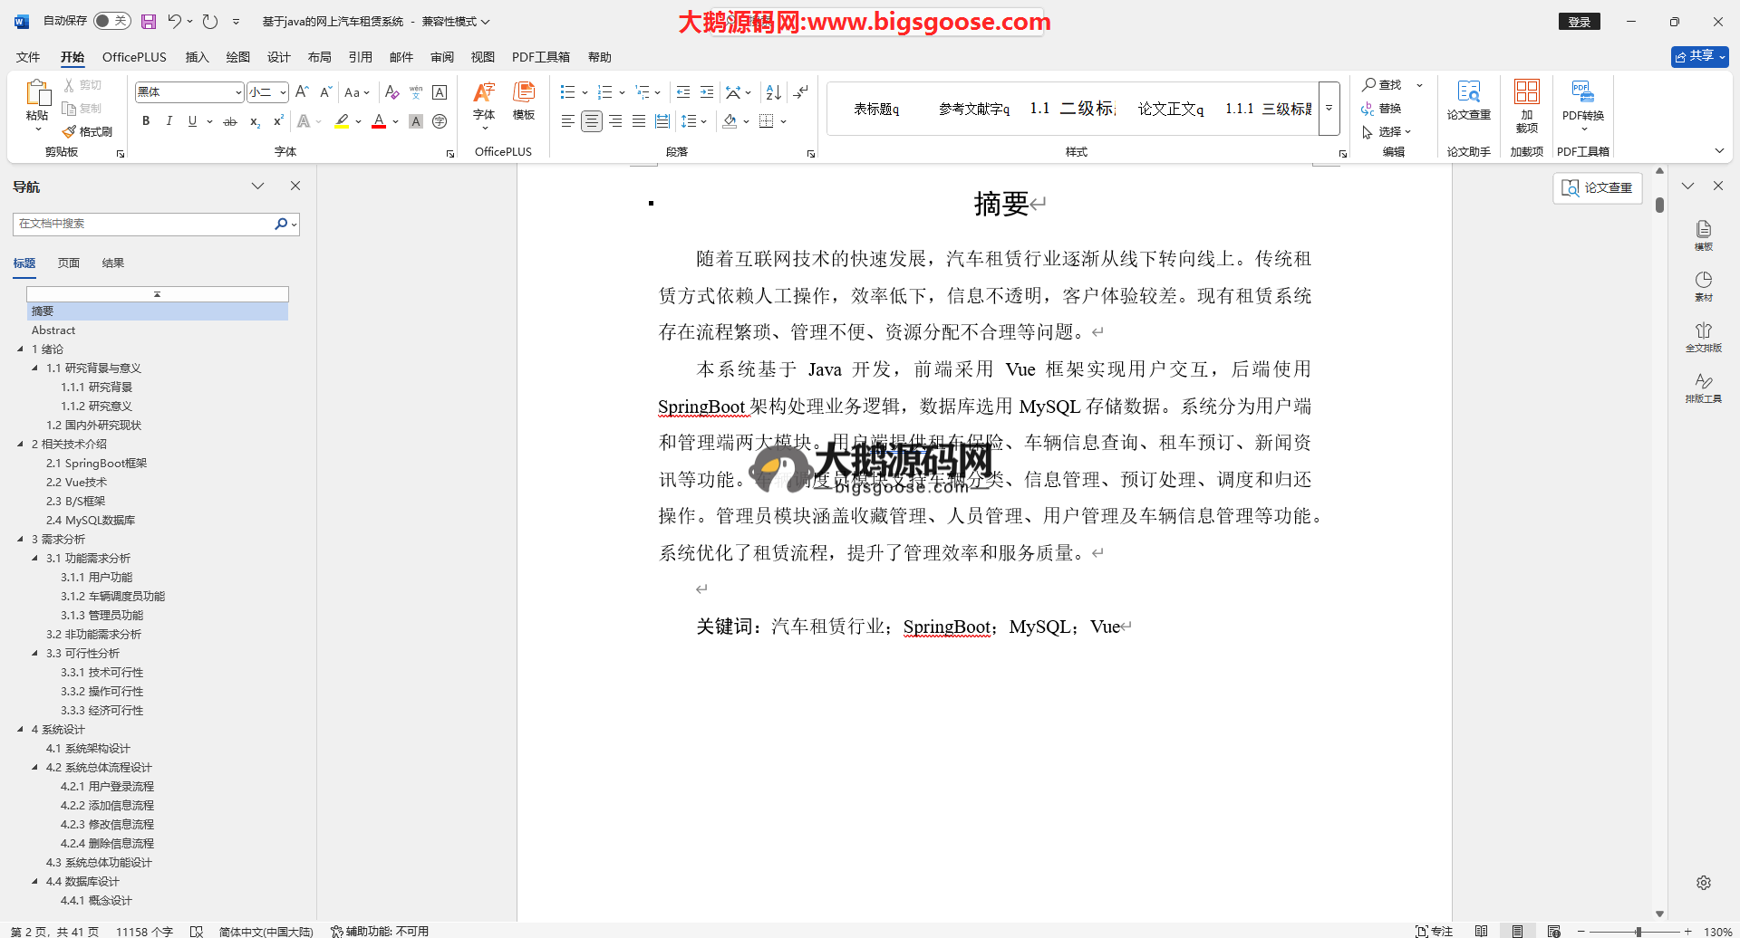This screenshot has height=938, width=1740.
Task: Click the 共享 share button
Action: click(x=1699, y=56)
